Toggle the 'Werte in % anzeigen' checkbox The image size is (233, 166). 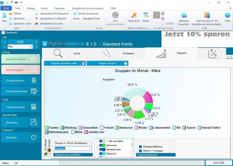[140, 151]
